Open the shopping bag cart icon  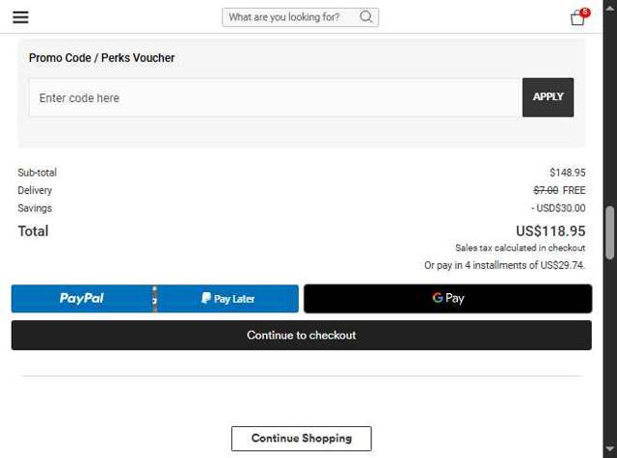[577, 17]
